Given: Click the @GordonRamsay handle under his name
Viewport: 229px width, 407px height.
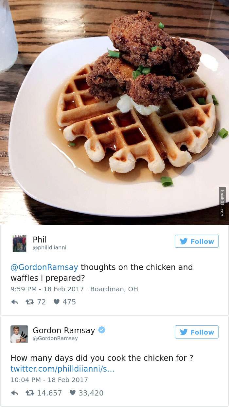Looking at the screenshot, I should (x=55, y=339).
